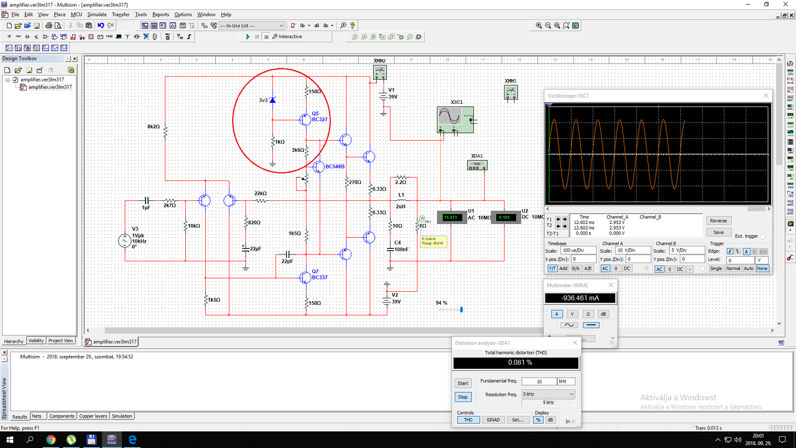The width and height of the screenshot is (796, 448).
Task: Pause the simulation
Action: [x=257, y=37]
